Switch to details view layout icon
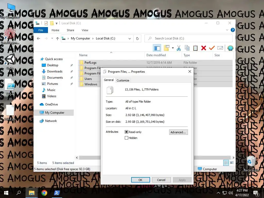The height and width of the screenshot is (198, 264). pos(226,163)
